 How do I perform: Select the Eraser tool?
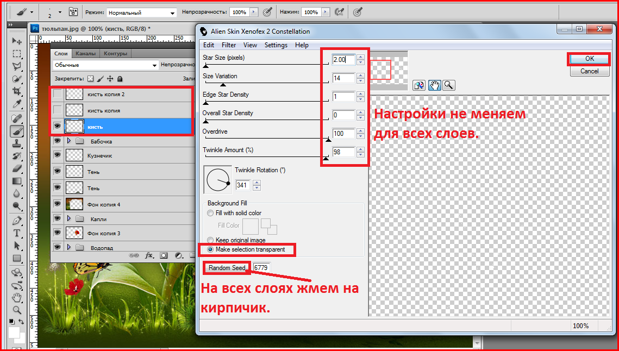(17, 169)
